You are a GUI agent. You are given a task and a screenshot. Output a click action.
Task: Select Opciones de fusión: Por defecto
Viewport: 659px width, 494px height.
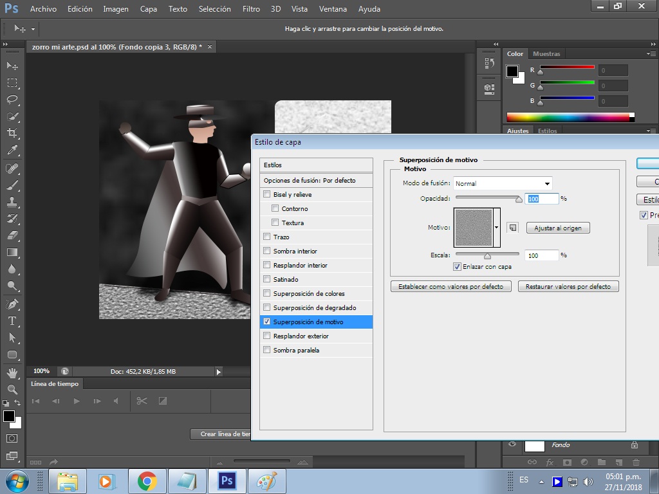click(316, 180)
